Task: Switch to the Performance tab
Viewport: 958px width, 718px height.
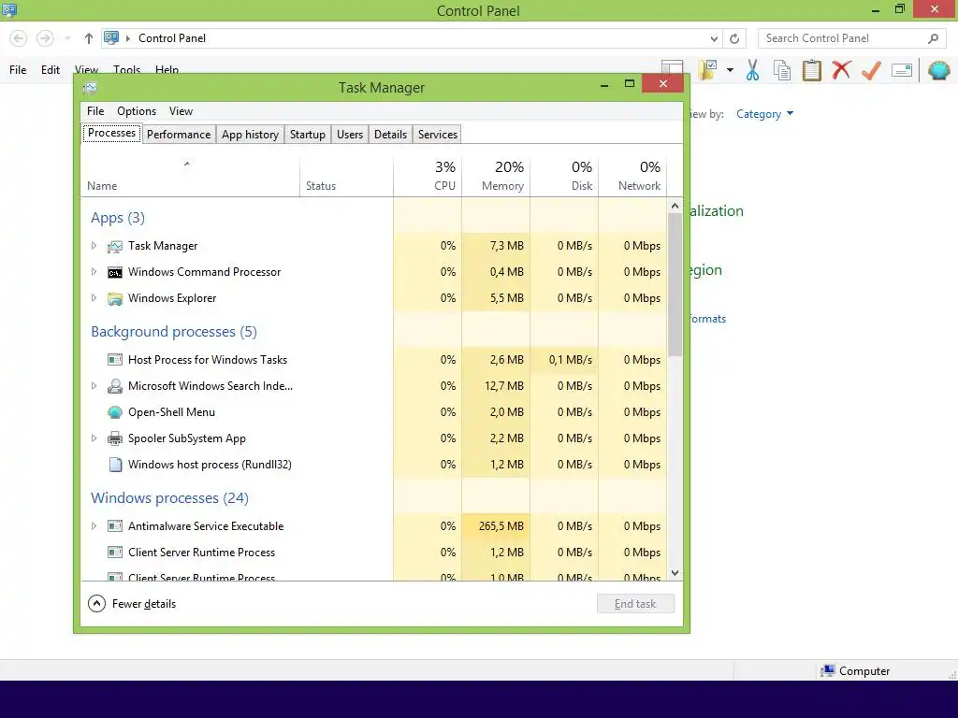Action: 179,135
